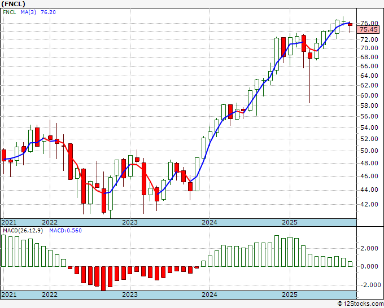The image size is (384, 308).
Task: Click the 66.00 price axis label
Action: pyautogui.click(x=369, y=66)
